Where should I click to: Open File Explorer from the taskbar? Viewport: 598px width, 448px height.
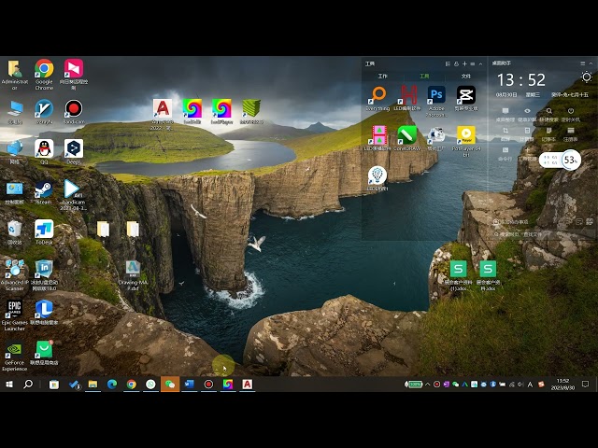(x=93, y=385)
